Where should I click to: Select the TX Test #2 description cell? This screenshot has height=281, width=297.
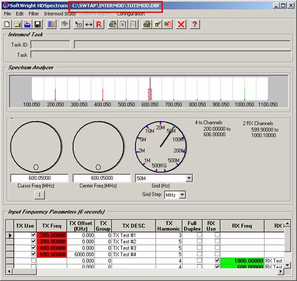point(134,242)
